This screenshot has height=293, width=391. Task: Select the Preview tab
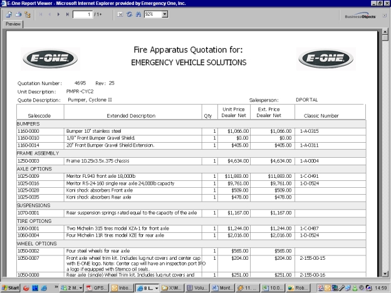[13, 24]
